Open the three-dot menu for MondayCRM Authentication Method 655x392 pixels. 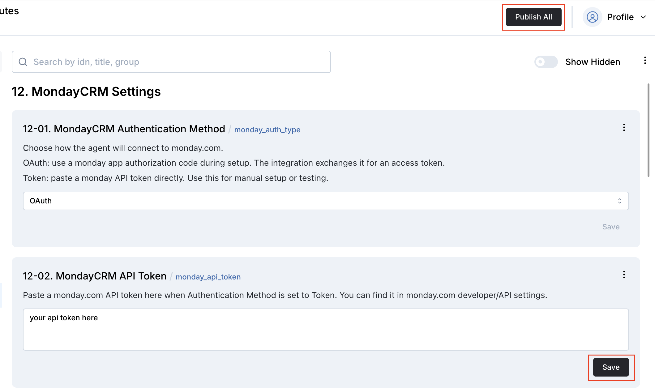tap(624, 127)
